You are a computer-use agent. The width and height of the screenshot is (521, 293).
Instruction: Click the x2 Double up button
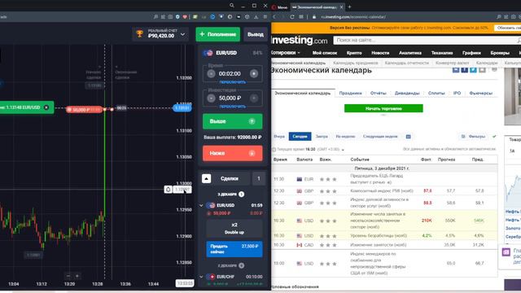coord(234,228)
